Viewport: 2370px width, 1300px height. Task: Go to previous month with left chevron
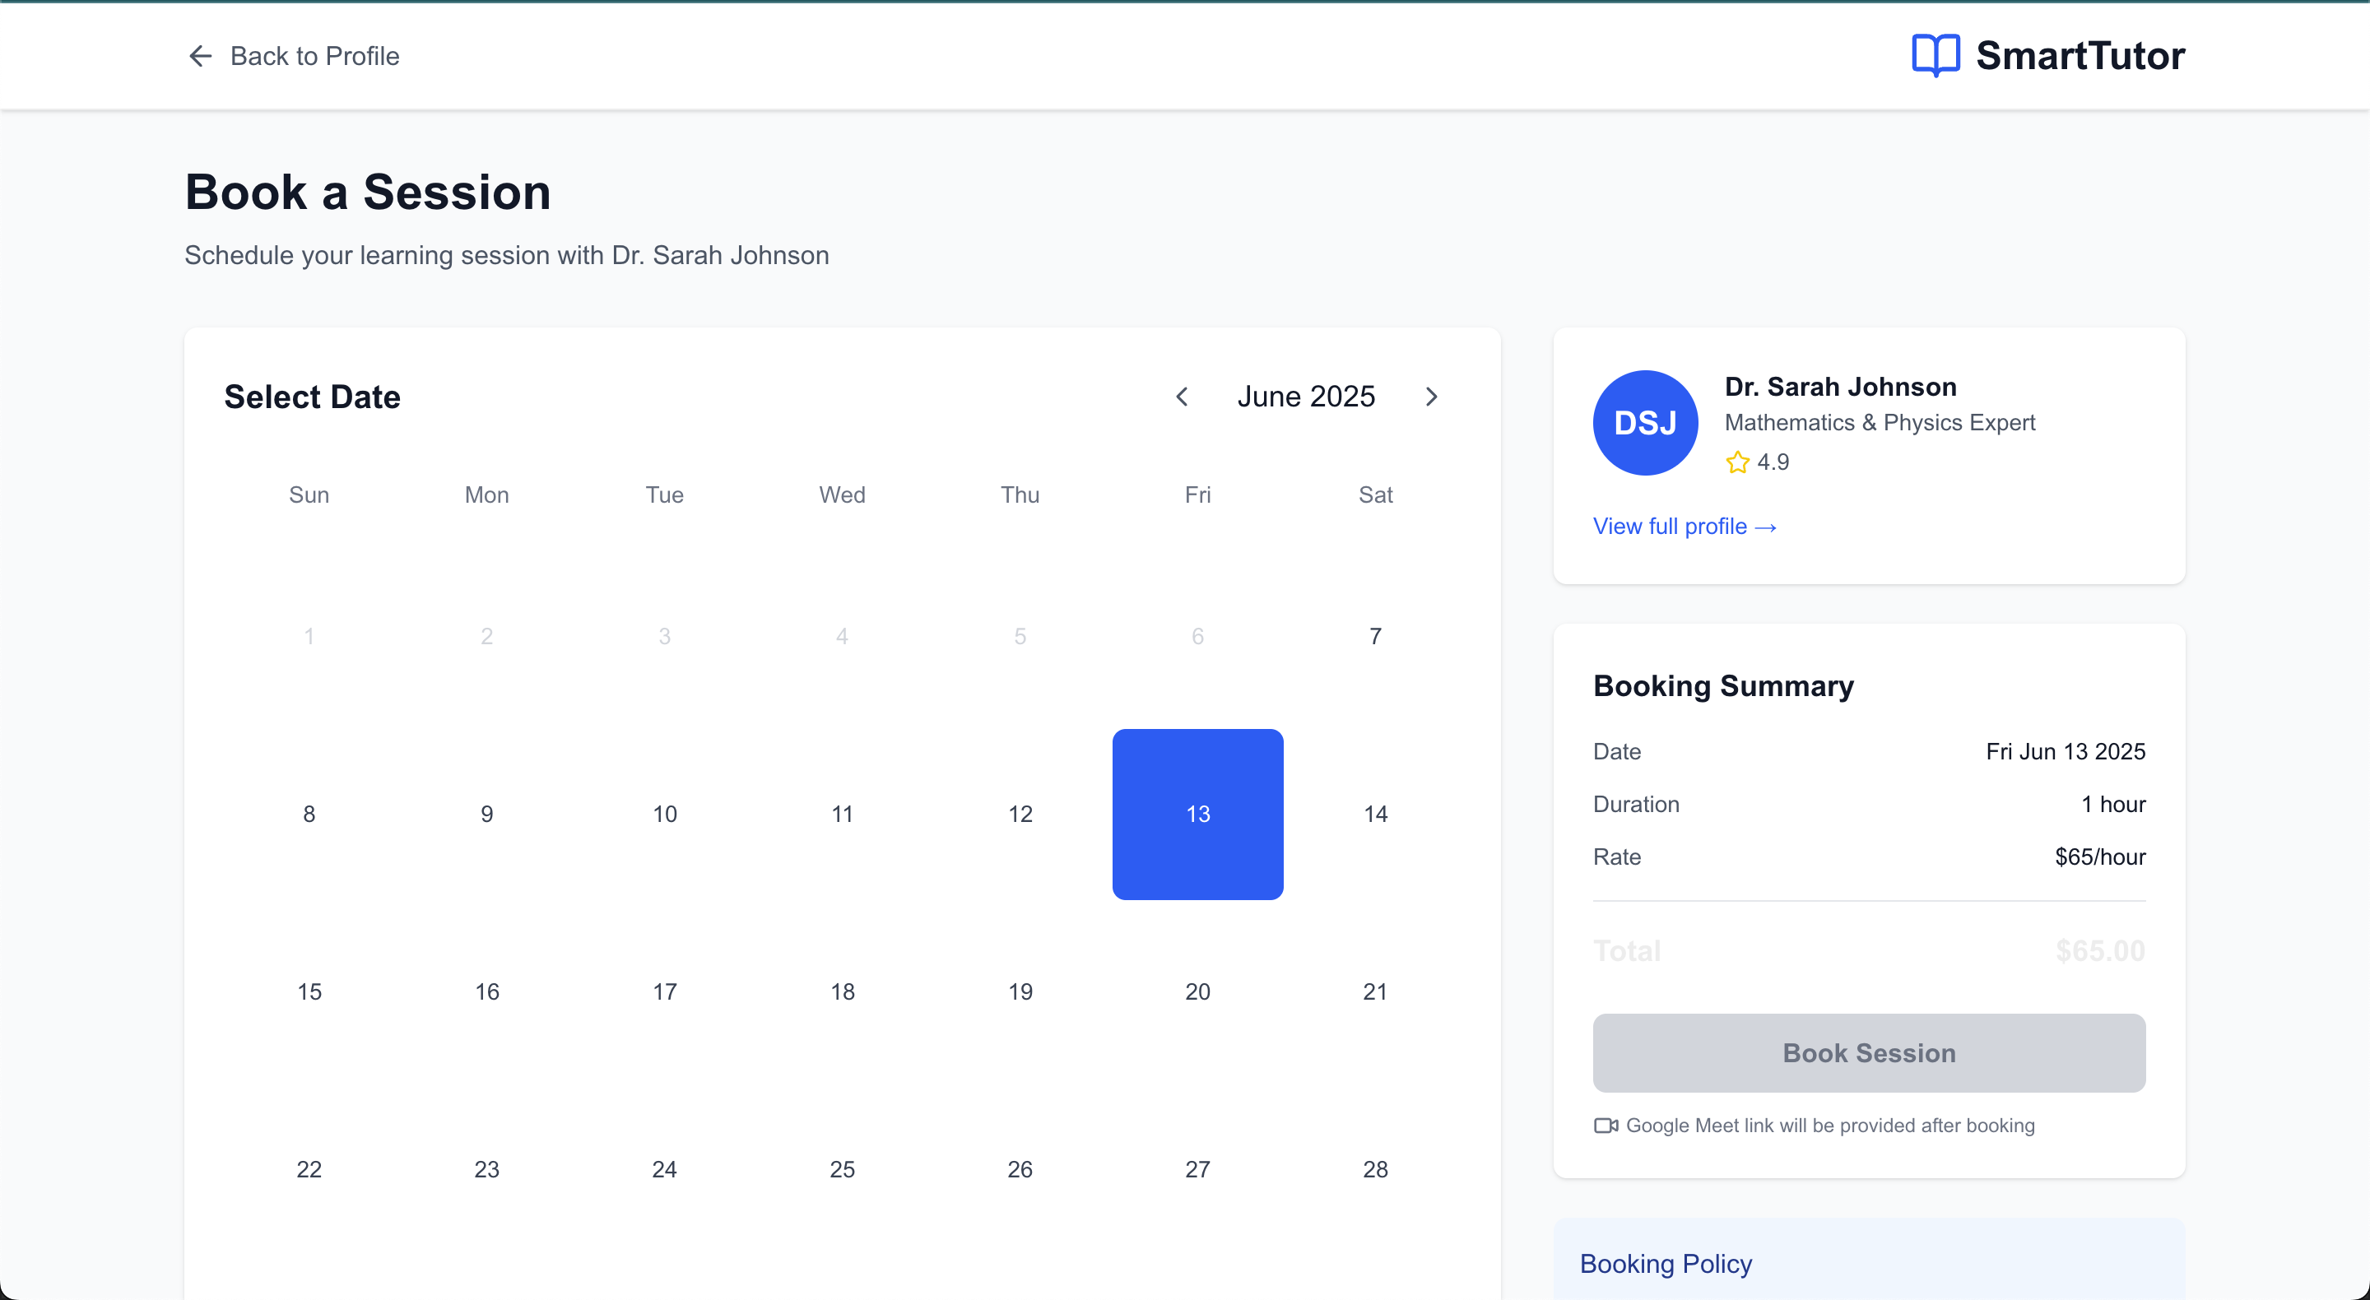point(1183,397)
